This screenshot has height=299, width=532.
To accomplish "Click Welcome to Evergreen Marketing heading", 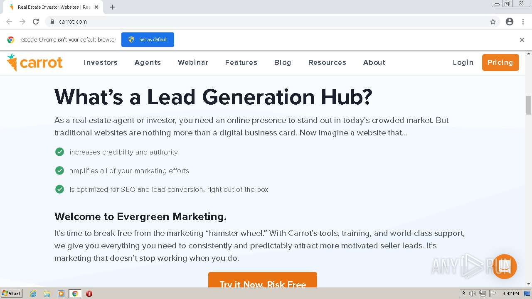I will pos(140,216).
